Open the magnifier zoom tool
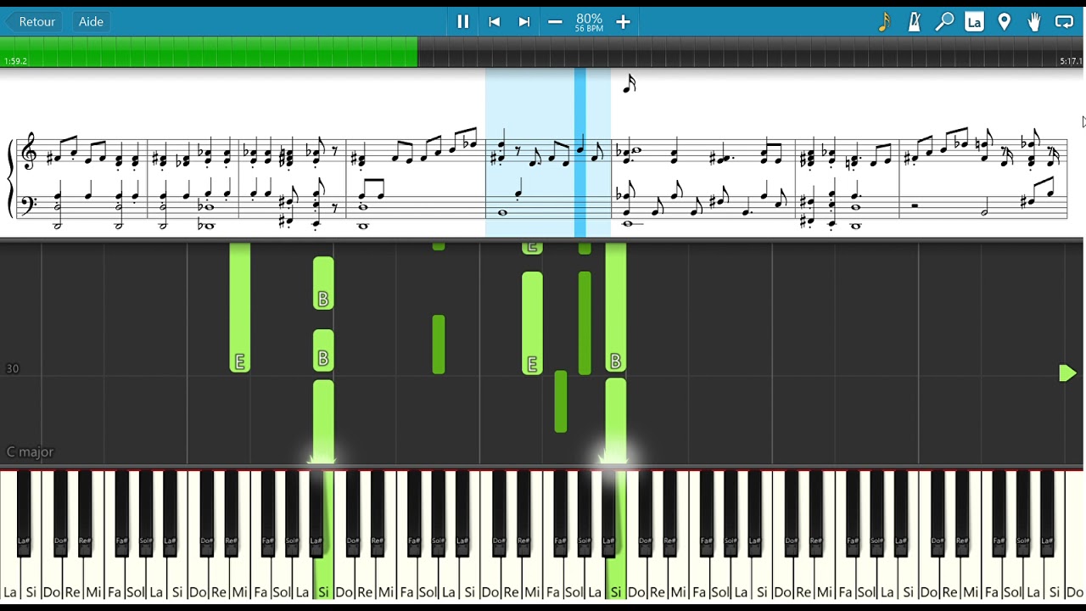This screenshot has width=1086, height=611. click(944, 22)
